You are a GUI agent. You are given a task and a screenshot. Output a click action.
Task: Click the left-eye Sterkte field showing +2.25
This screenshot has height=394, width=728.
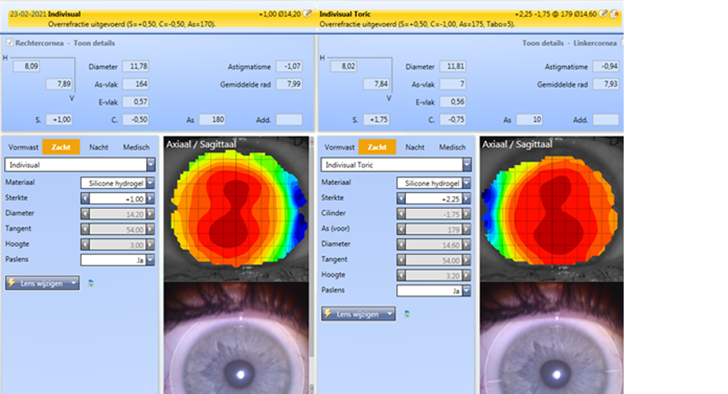click(434, 199)
